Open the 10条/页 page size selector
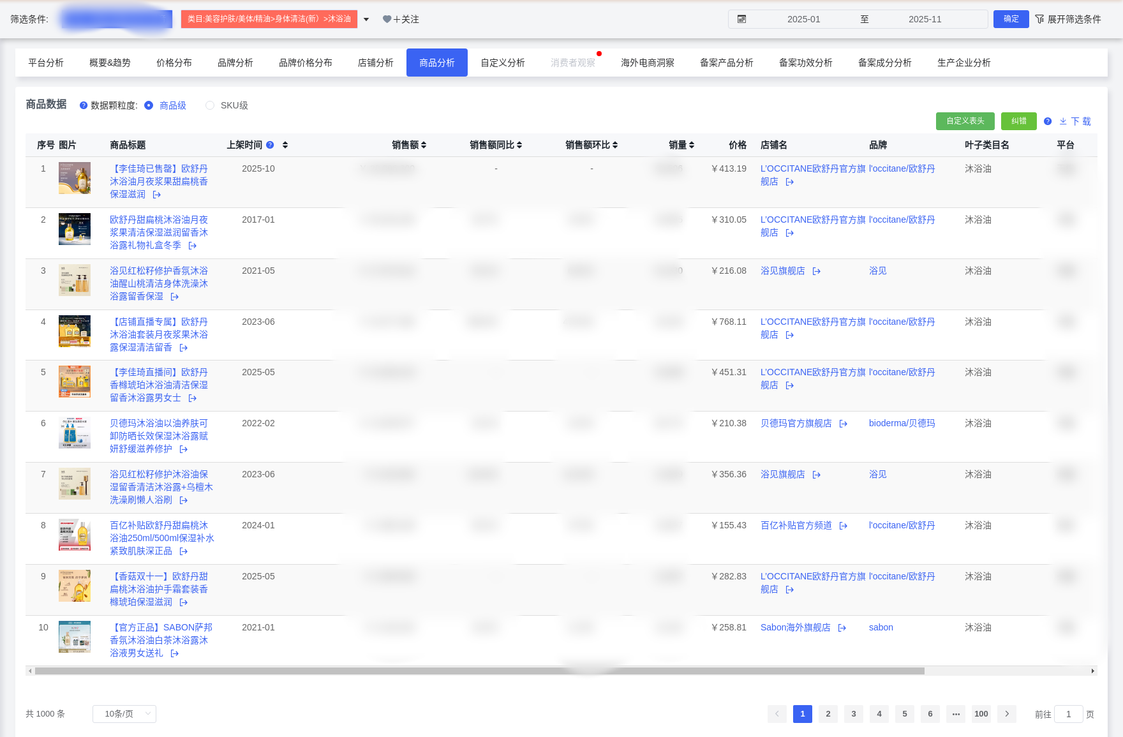Viewport: 1123px width, 737px height. click(x=124, y=714)
